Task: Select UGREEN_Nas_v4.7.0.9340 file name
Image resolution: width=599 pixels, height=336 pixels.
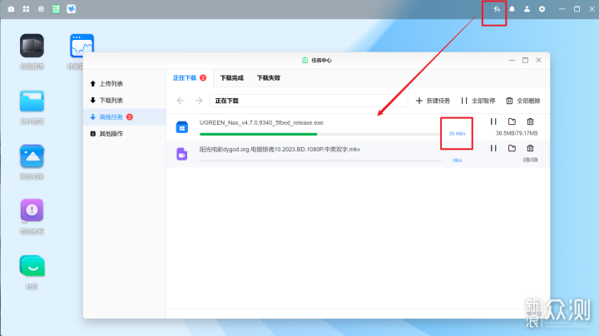Action: tap(261, 122)
